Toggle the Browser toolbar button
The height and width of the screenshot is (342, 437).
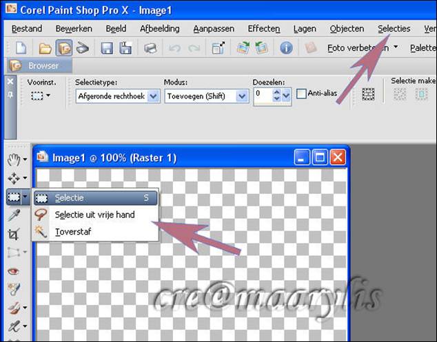tap(64, 48)
